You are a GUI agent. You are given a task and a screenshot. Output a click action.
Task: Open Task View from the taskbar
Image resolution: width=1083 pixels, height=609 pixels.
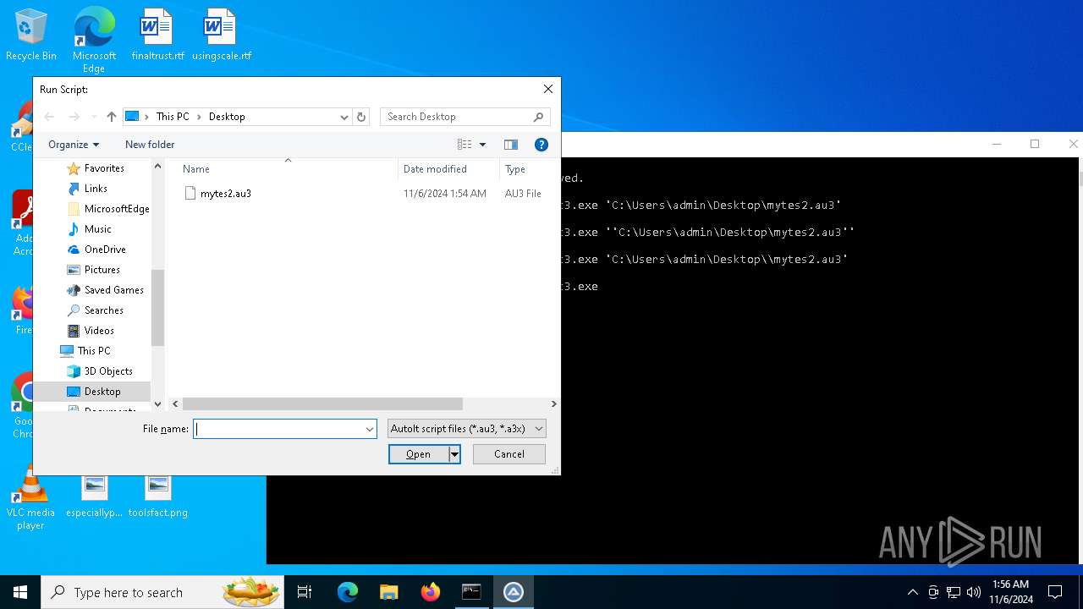coord(305,592)
